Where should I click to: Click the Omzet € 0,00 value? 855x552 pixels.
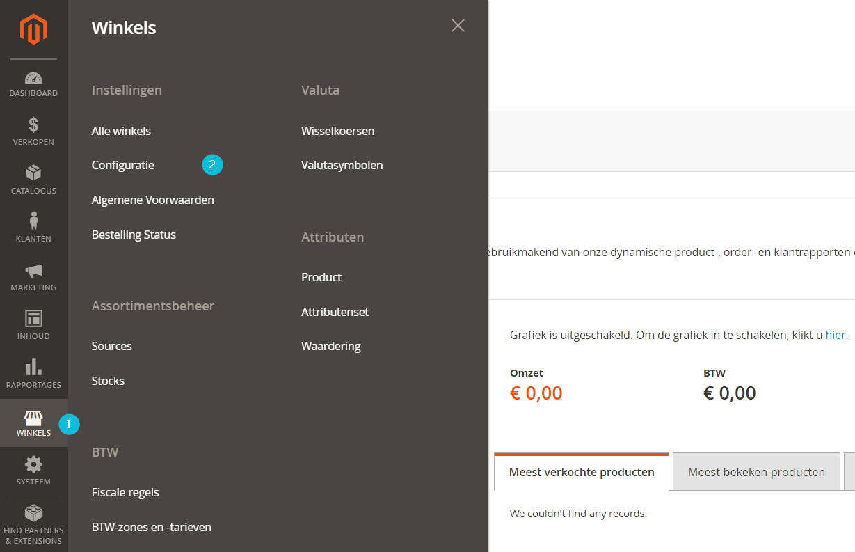(x=536, y=393)
